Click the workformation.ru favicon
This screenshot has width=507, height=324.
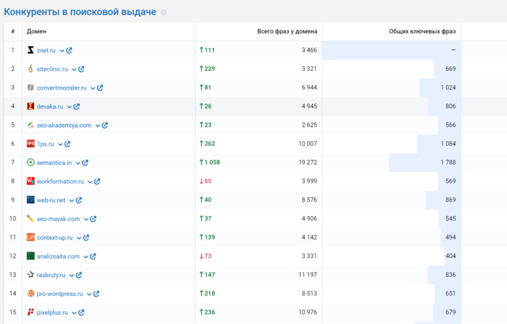(x=30, y=181)
